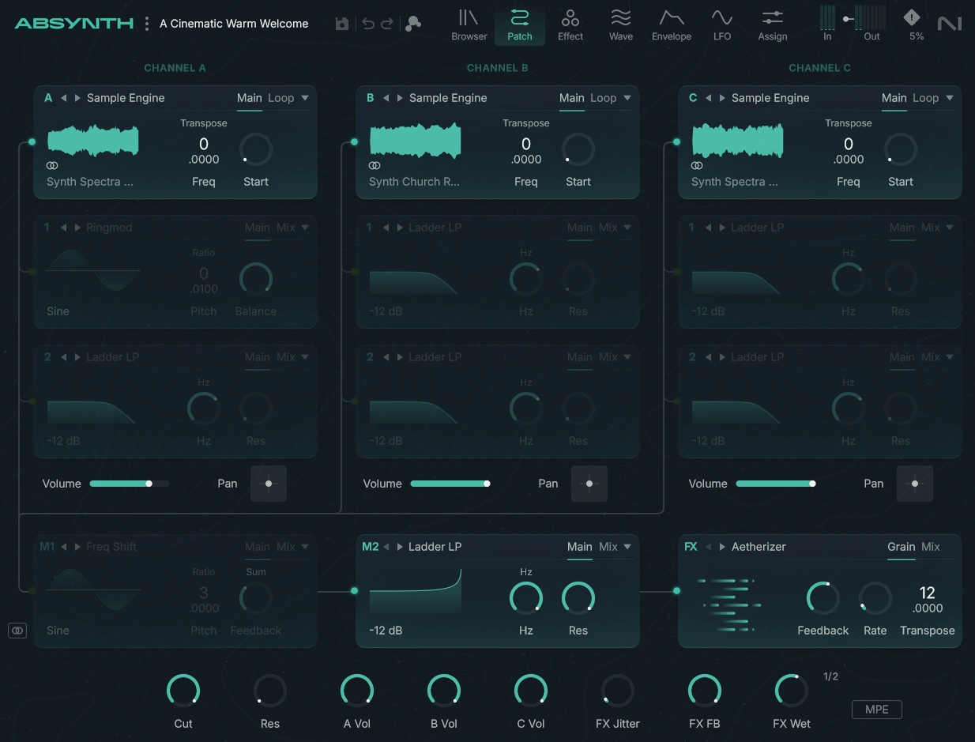The height and width of the screenshot is (742, 975).
Task: Open dropdown arrow of M1 Freq Shift
Action: pos(305,547)
